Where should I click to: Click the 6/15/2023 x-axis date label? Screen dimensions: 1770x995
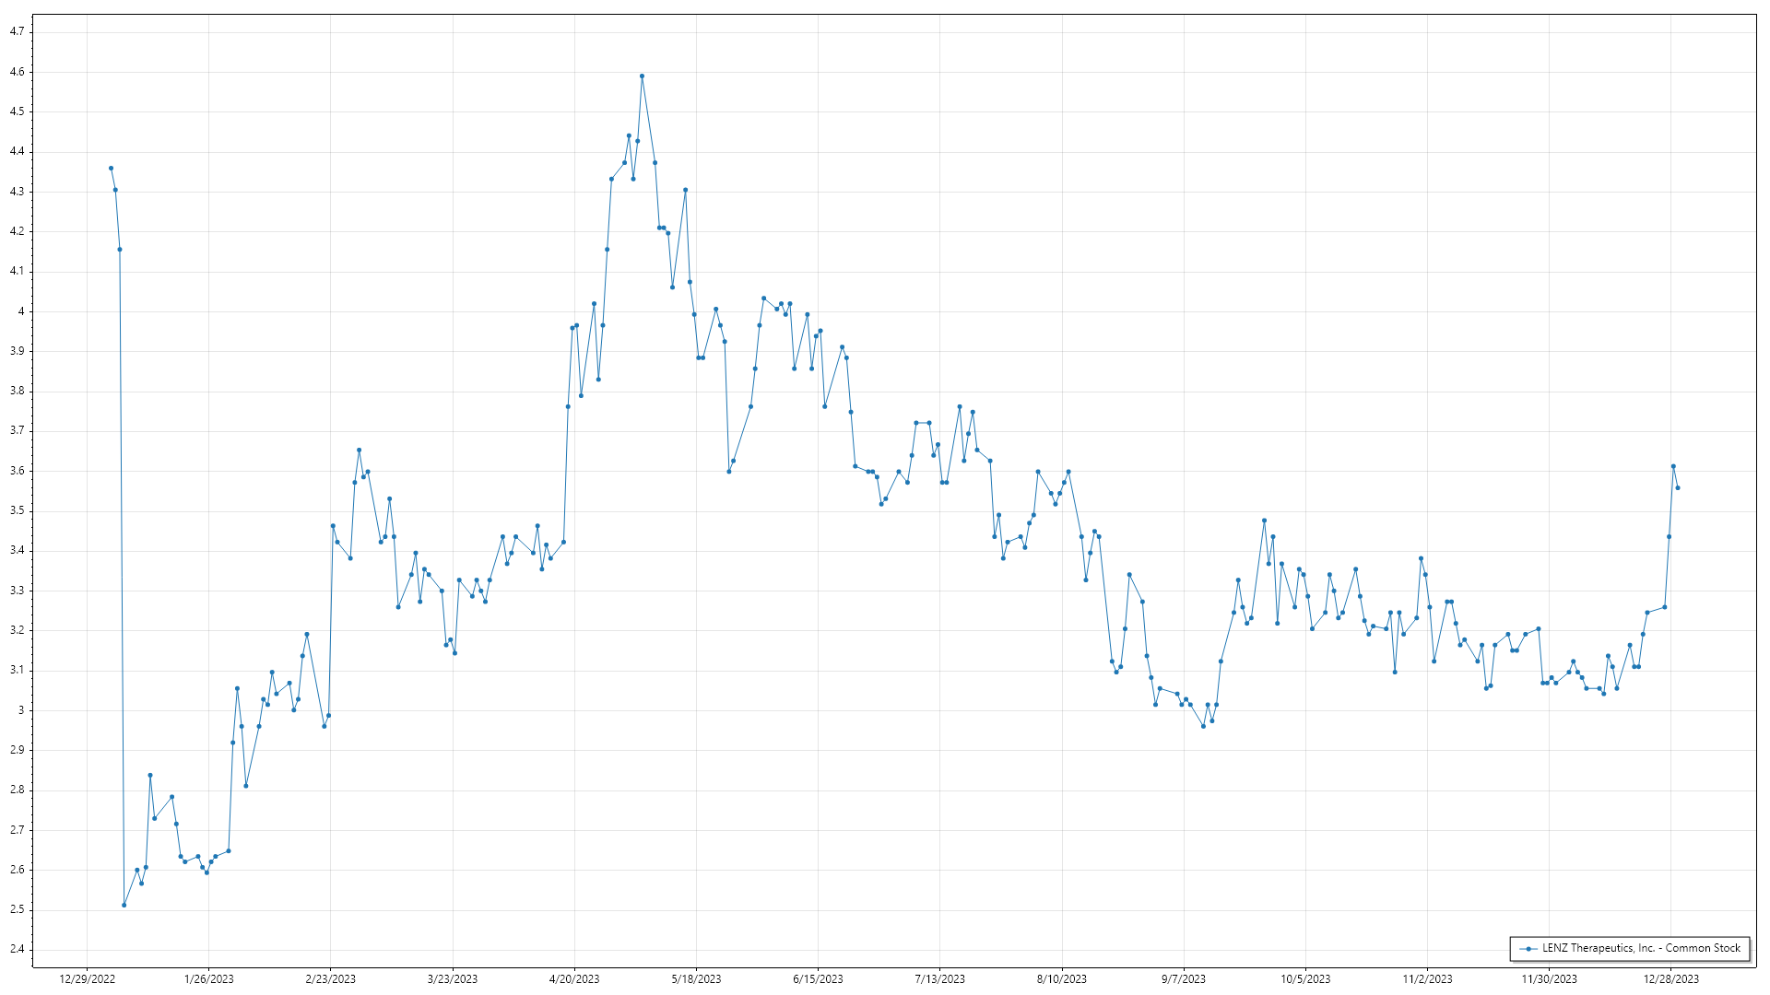coord(818,979)
